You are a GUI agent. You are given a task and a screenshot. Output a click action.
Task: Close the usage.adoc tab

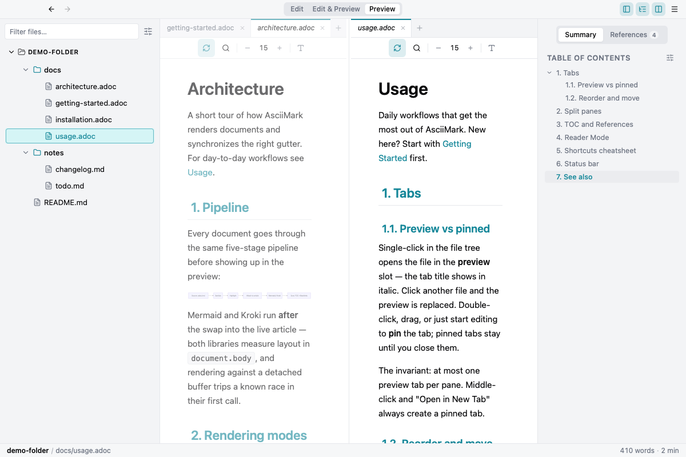pyautogui.click(x=403, y=28)
